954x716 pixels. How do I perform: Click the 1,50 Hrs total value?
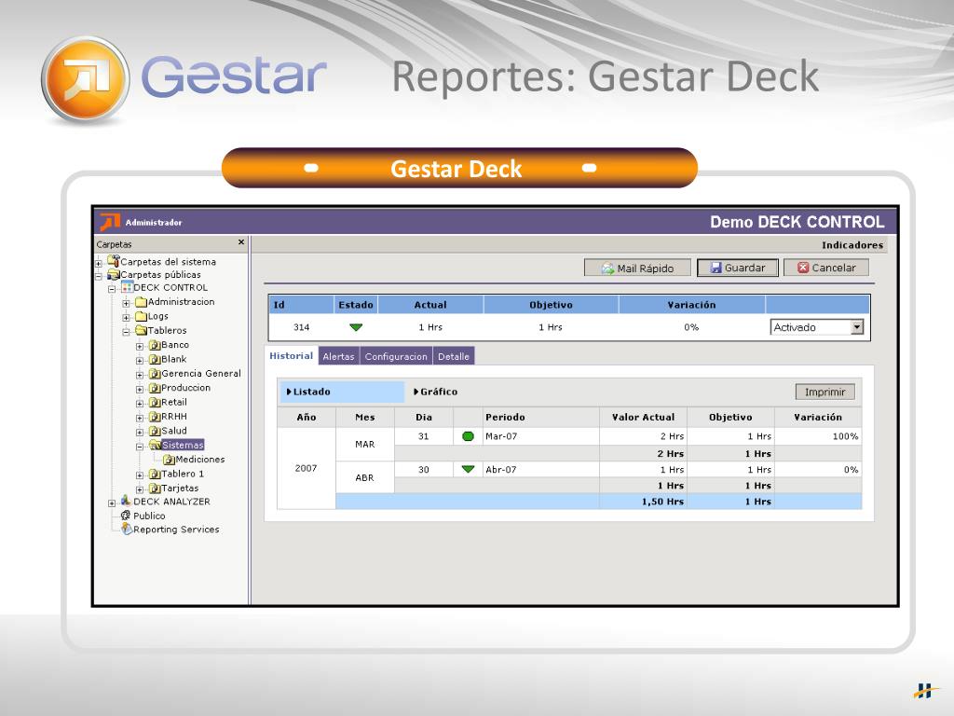(x=662, y=502)
